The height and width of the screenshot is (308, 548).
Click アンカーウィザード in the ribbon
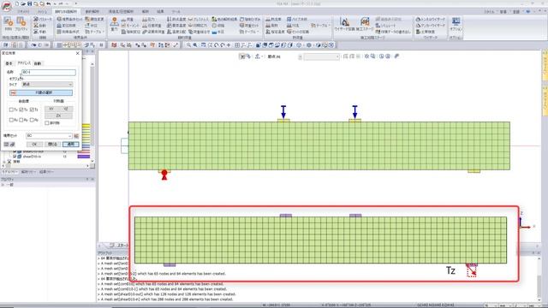(431, 26)
